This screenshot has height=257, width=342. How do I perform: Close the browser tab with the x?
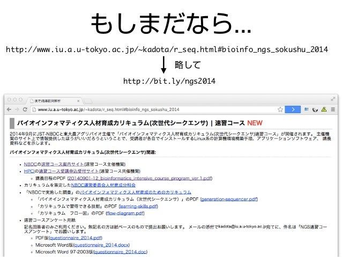78,101
